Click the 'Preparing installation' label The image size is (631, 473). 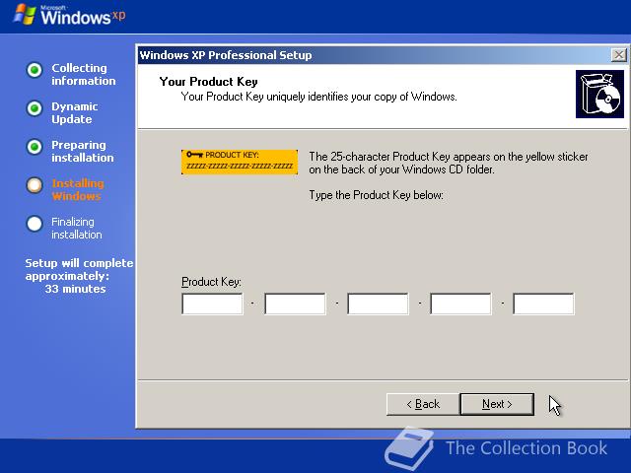[x=83, y=151]
